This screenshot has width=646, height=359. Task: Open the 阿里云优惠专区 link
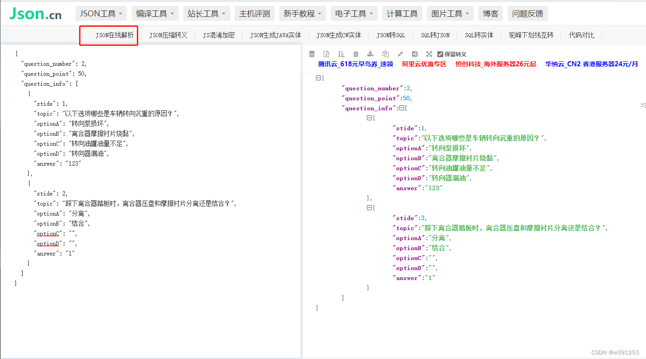(x=424, y=64)
